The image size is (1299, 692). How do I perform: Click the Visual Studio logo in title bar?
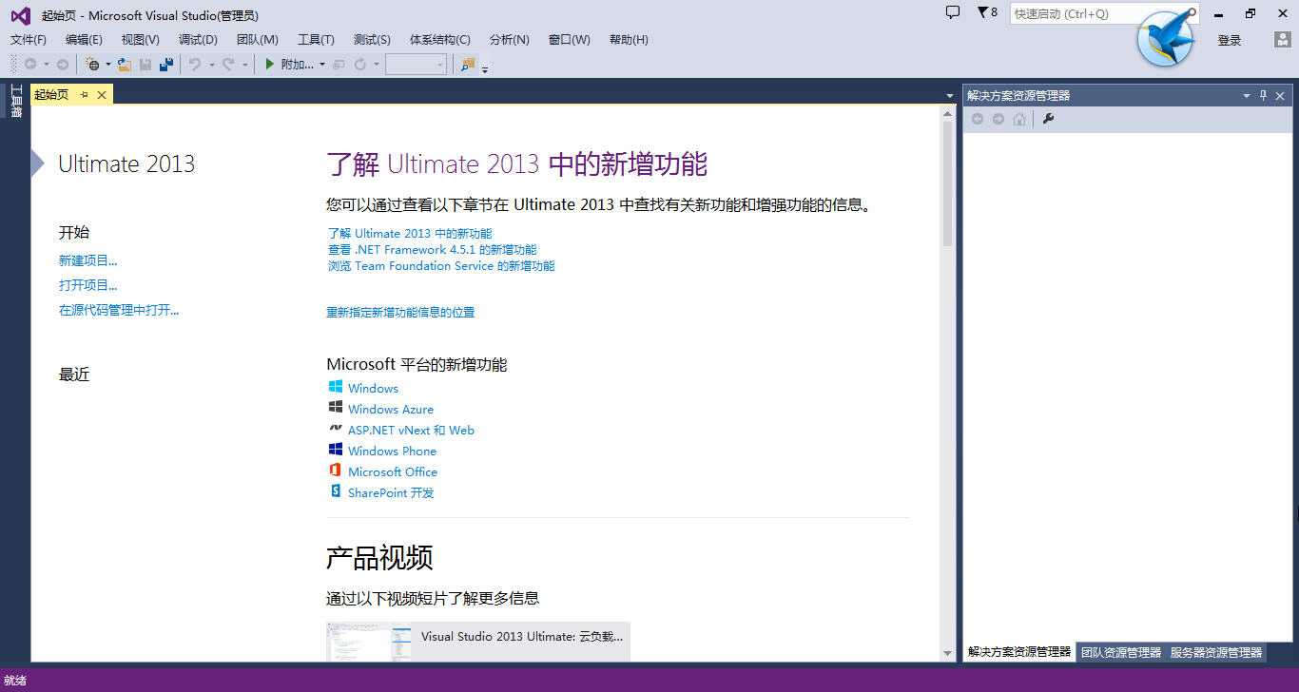click(x=20, y=14)
